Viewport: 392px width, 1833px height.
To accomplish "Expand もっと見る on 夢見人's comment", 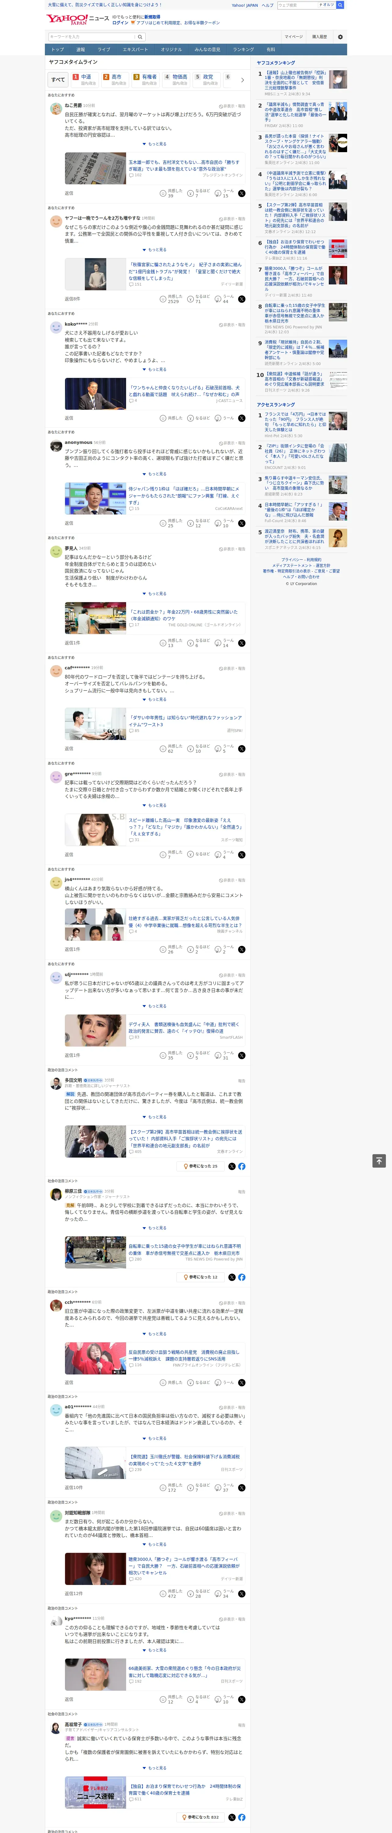I will pyautogui.click(x=154, y=594).
